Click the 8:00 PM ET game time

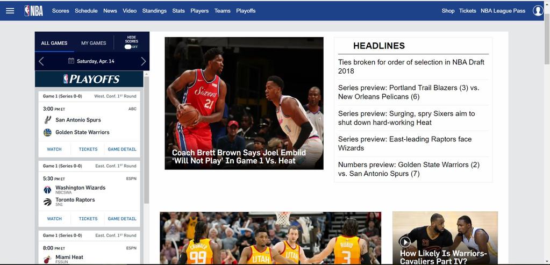click(54, 248)
